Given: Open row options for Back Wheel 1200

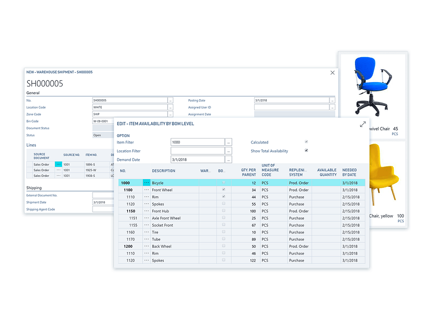Looking at the screenshot, I should (x=146, y=246).
